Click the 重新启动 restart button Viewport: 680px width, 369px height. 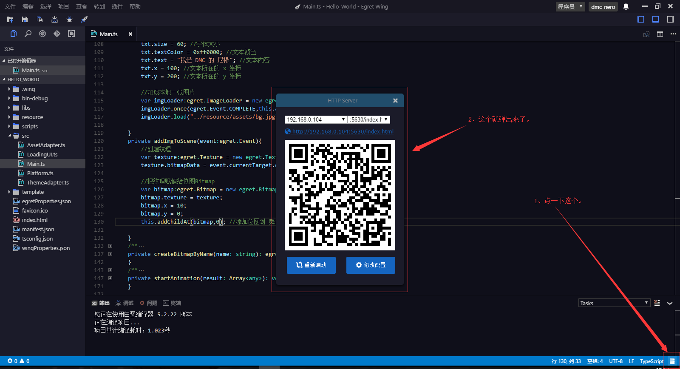point(311,265)
